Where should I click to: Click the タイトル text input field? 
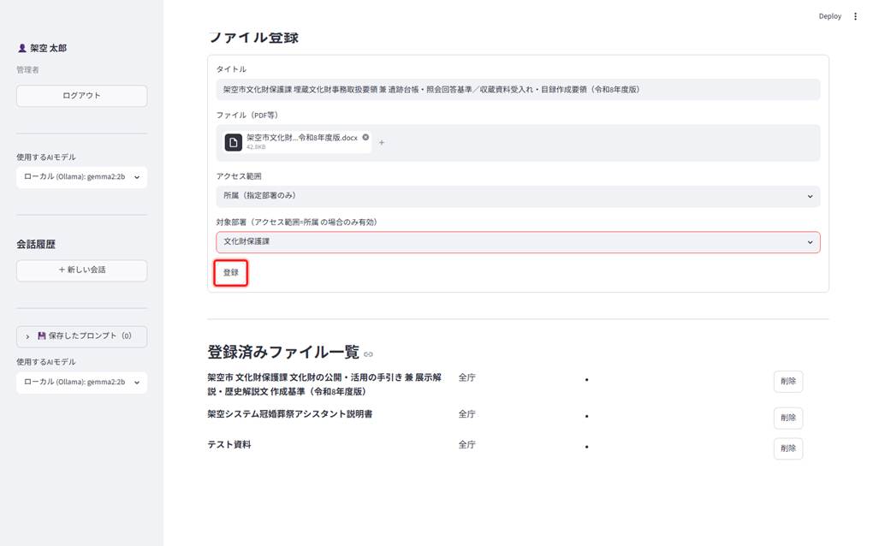tap(518, 90)
